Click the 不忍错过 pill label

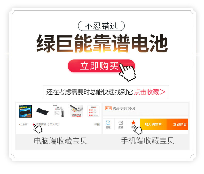click(x=101, y=26)
